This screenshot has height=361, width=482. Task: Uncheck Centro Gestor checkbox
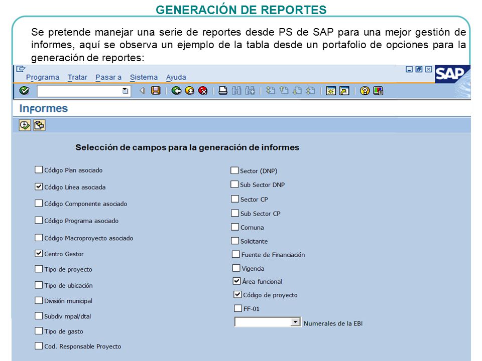pos(39,253)
